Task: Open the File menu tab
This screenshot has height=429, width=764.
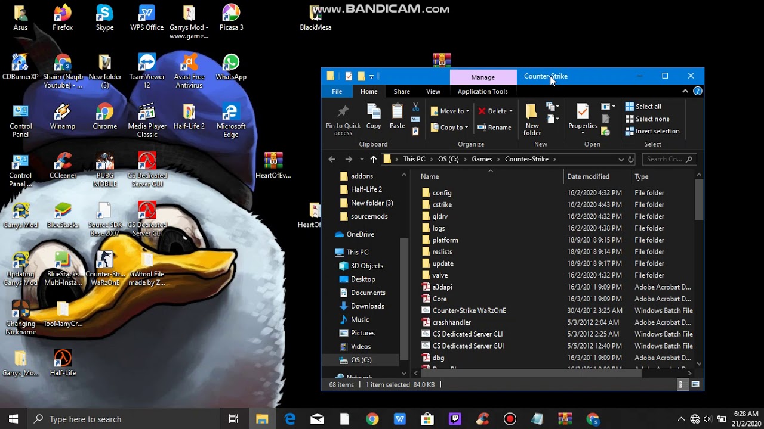Action: tap(337, 91)
